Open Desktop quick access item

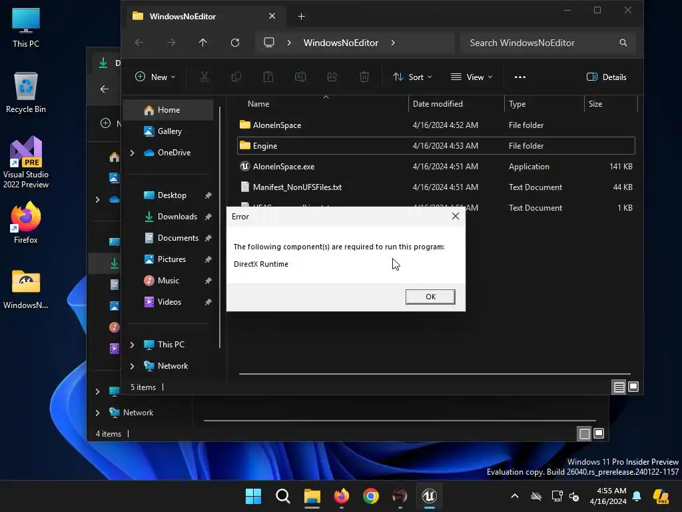tap(171, 195)
